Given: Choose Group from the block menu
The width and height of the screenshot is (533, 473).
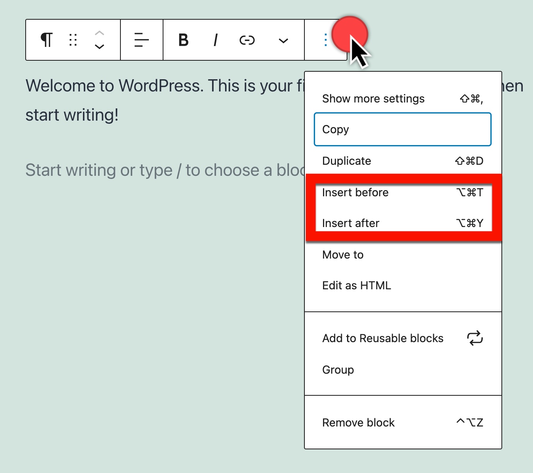Looking at the screenshot, I should pyautogui.click(x=403, y=370).
